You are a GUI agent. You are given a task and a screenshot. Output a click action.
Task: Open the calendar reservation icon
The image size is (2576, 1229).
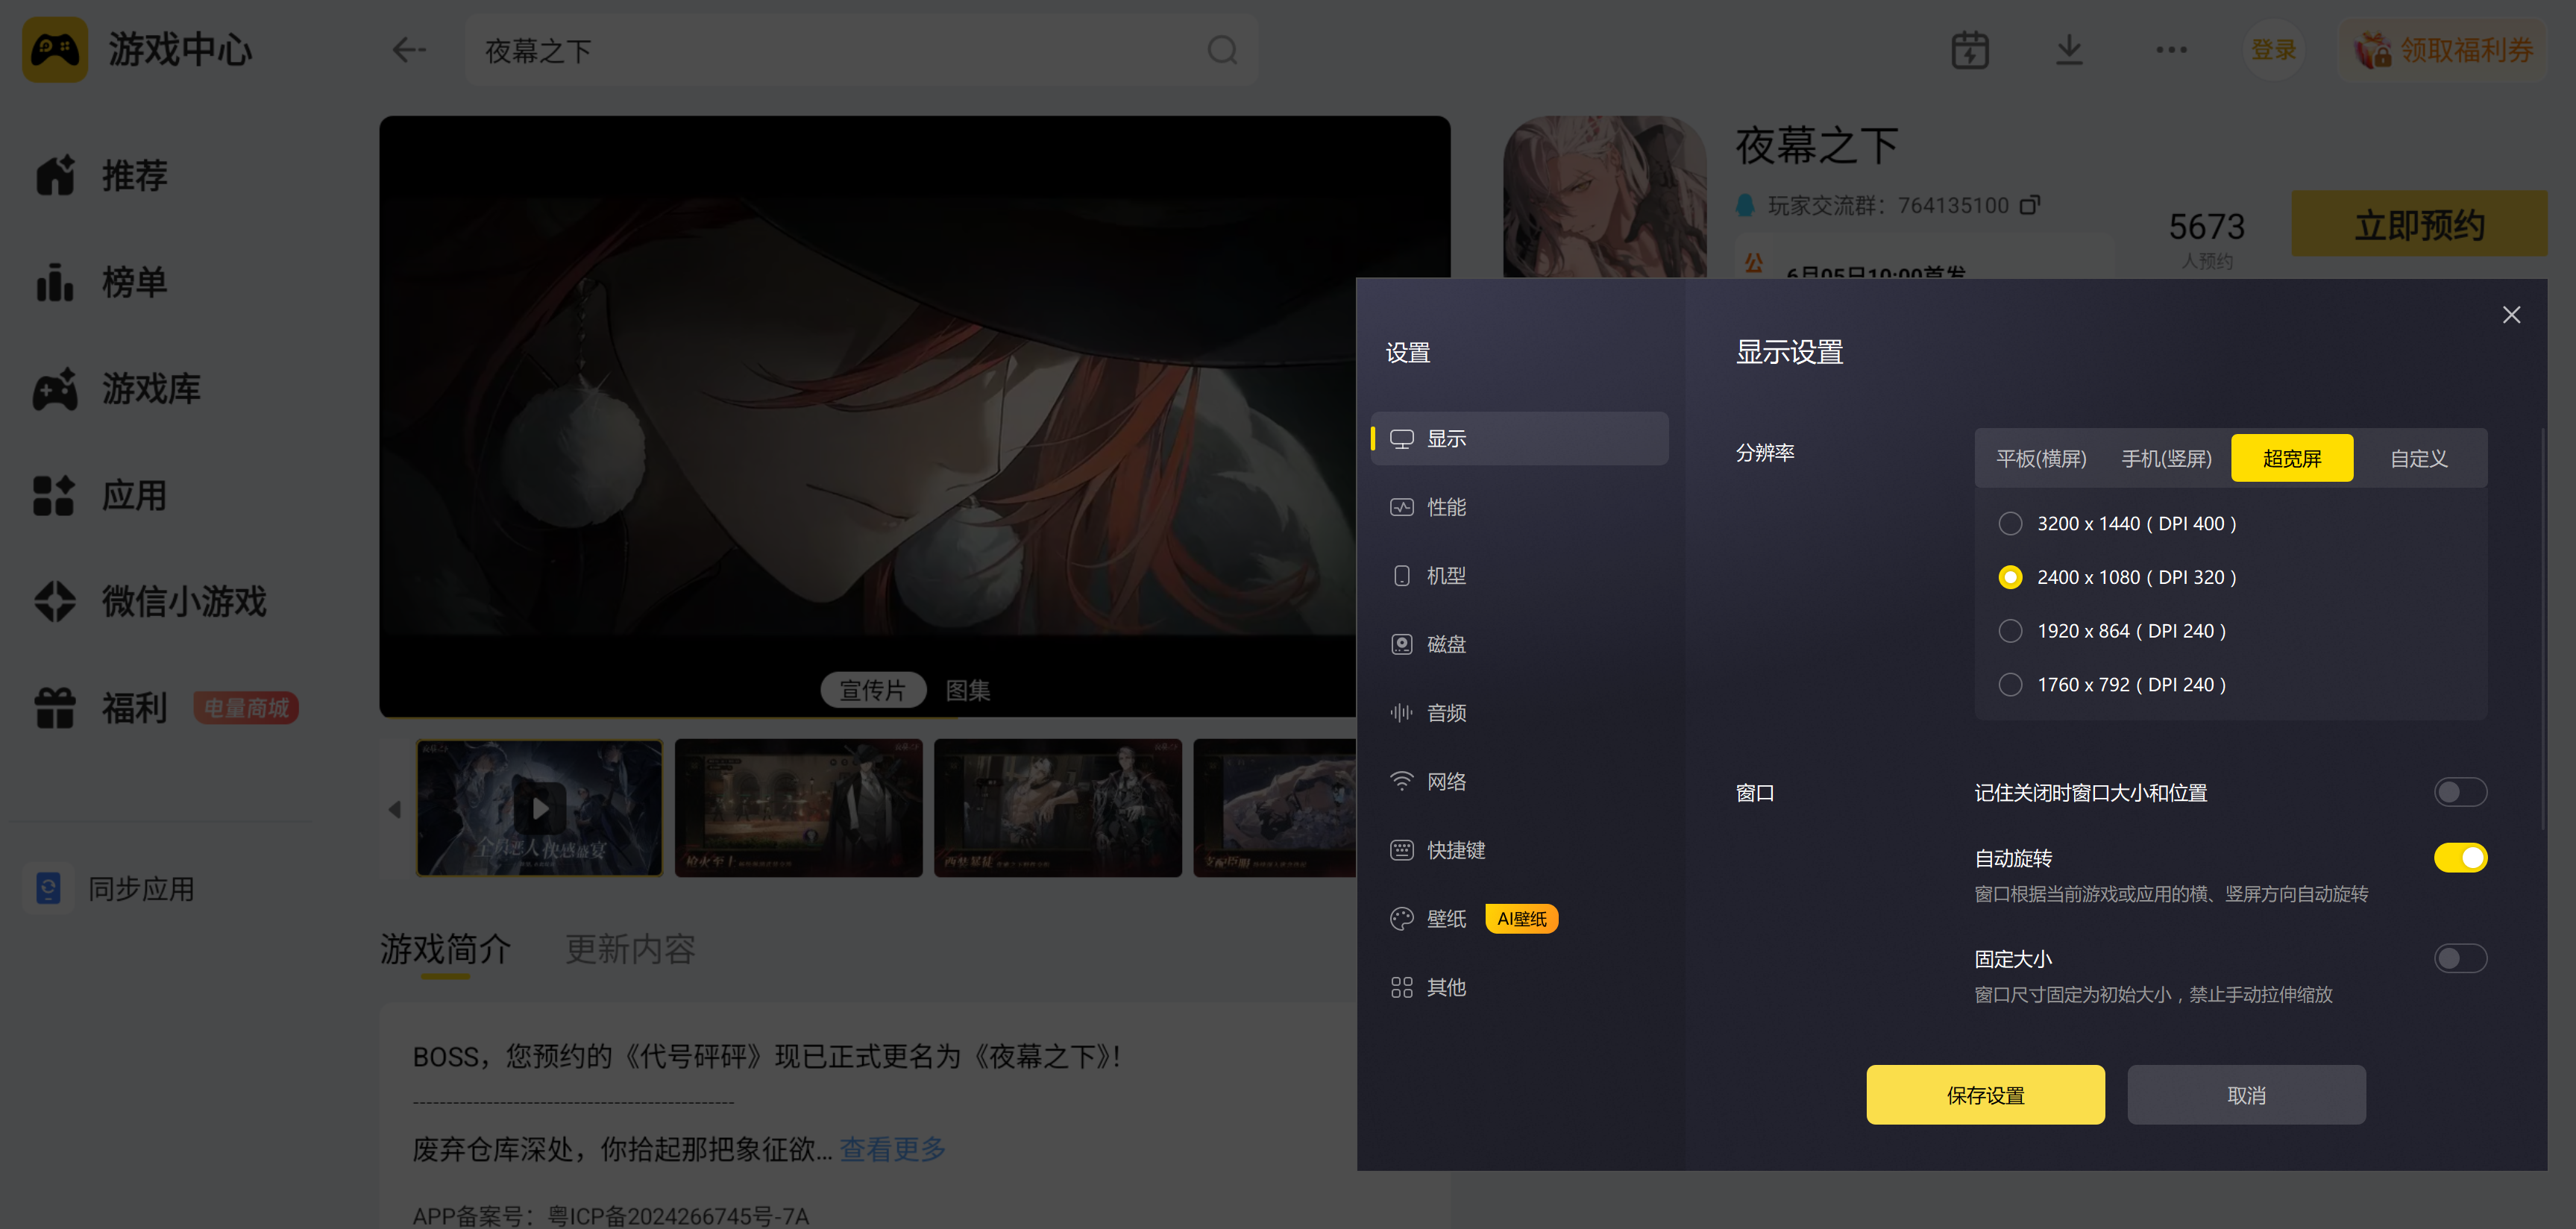(1970, 50)
